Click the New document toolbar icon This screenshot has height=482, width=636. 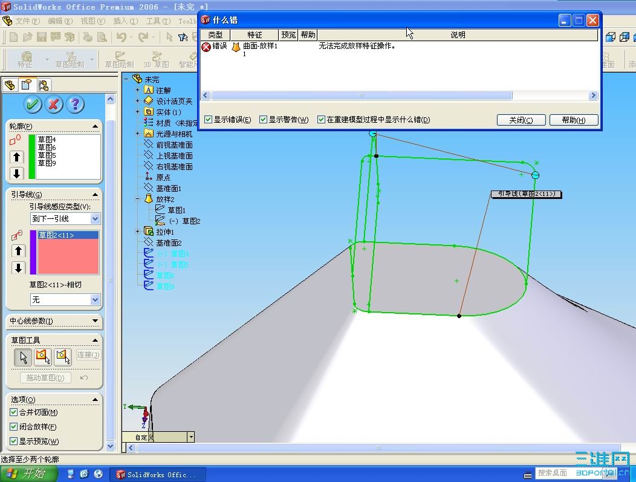pyautogui.click(x=13, y=37)
